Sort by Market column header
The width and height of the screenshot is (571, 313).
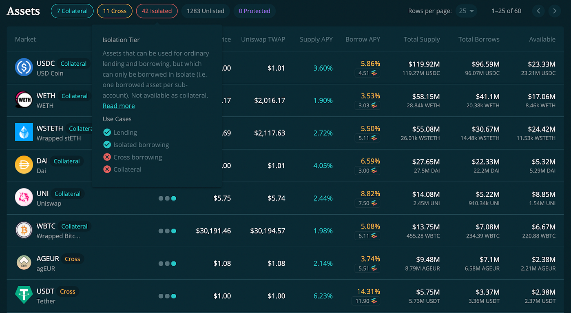pyautogui.click(x=25, y=39)
